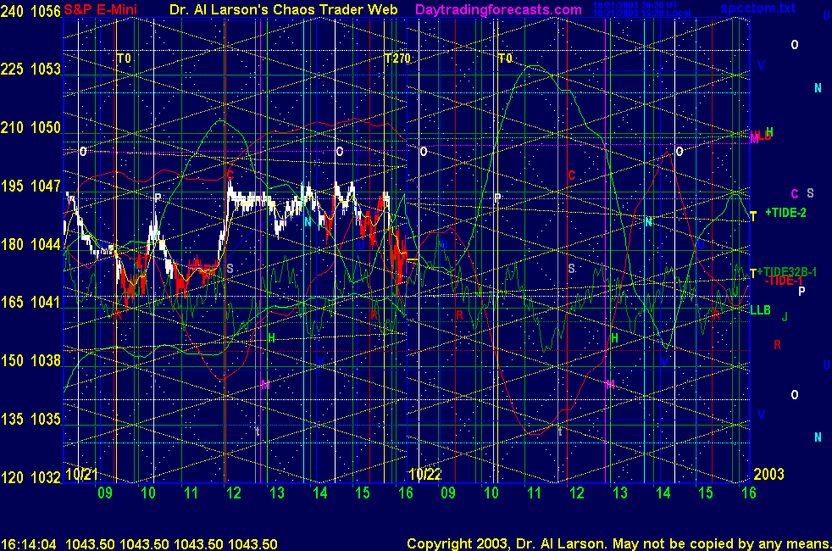The width and height of the screenshot is (832, 551).
Task: Click the "210 1050" price axis label
Action: click(31, 127)
